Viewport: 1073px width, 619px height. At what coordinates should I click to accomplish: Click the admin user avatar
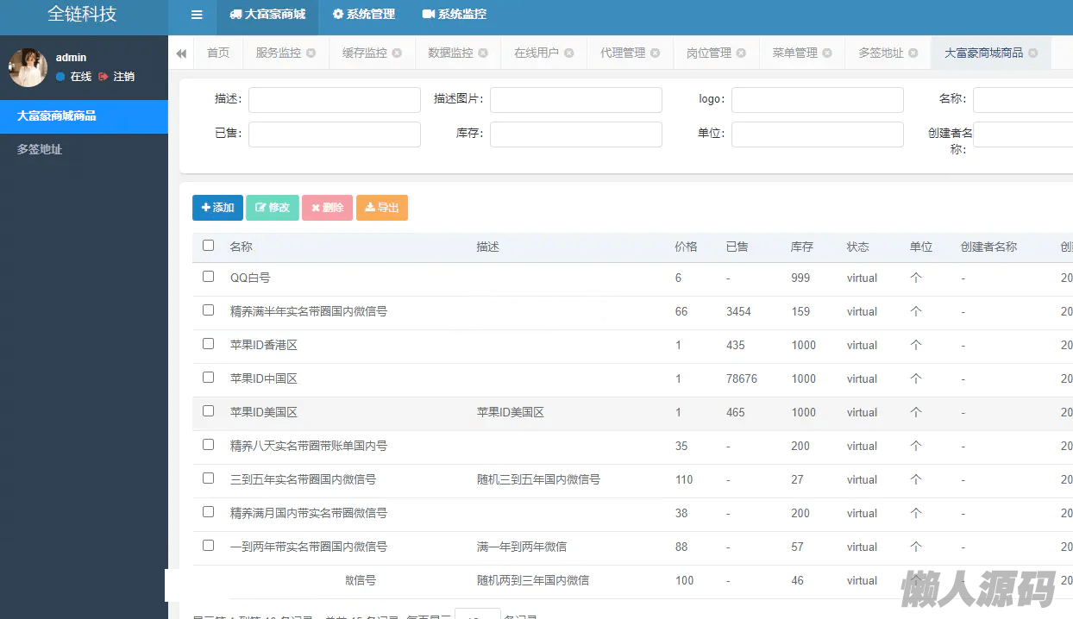coord(28,67)
